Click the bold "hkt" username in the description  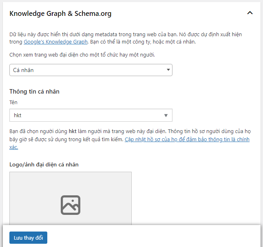[x=73, y=132]
